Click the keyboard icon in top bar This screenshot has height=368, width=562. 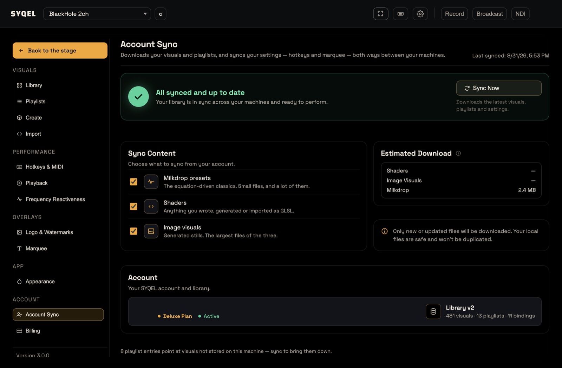tap(400, 14)
